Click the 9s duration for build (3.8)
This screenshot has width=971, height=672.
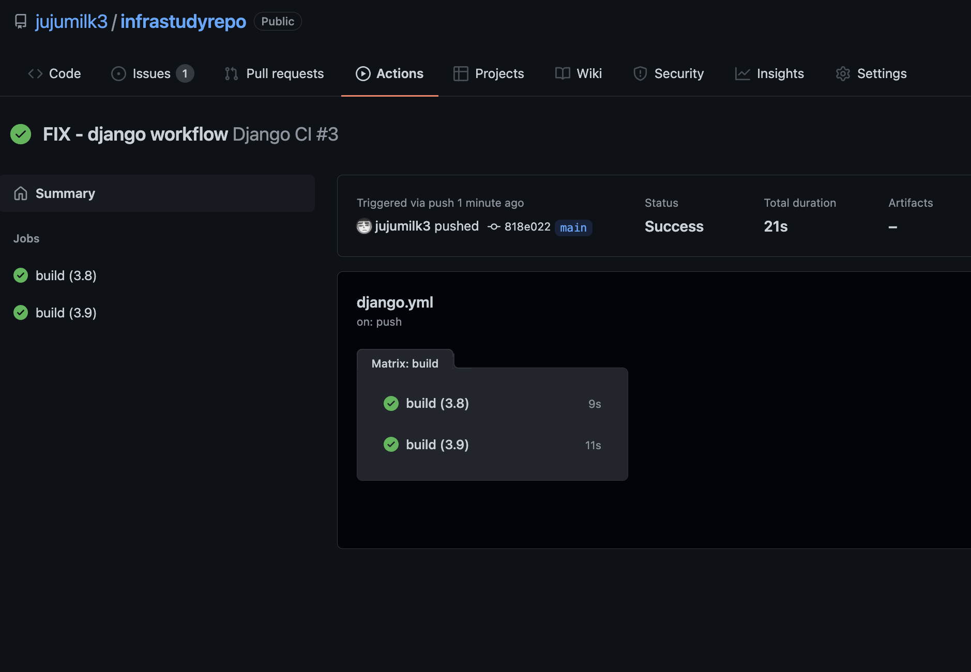click(x=595, y=404)
